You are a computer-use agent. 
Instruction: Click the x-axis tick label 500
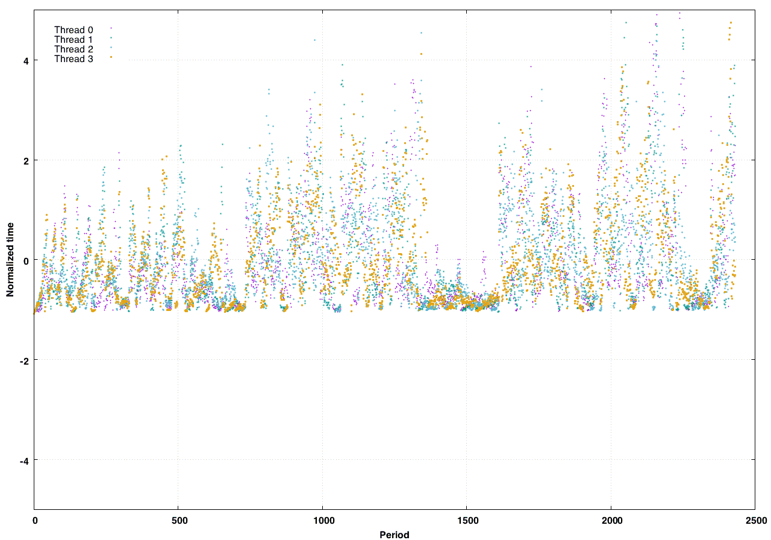pos(178,520)
